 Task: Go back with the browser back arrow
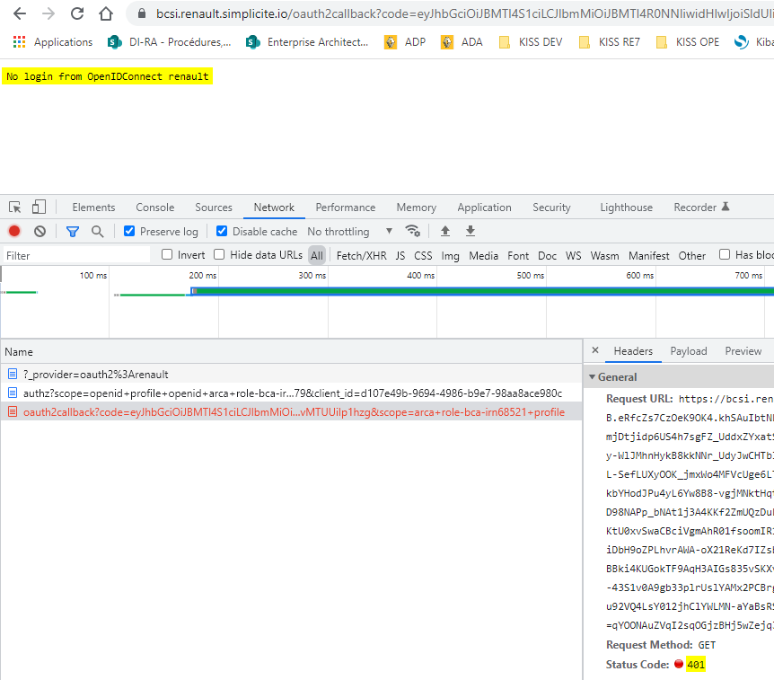(x=20, y=13)
